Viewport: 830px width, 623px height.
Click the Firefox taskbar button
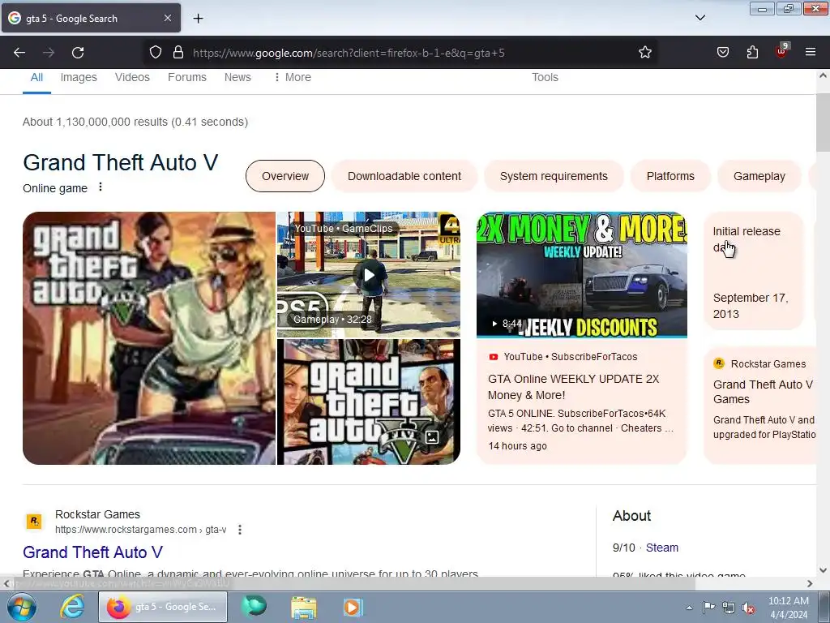(163, 607)
